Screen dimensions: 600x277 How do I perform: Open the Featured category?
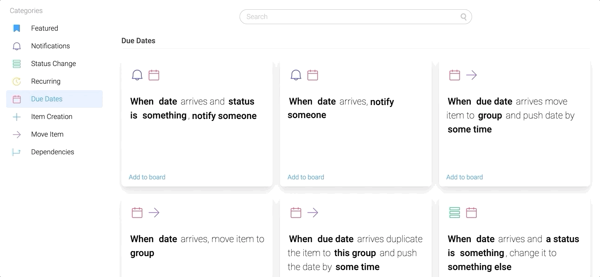pyautogui.click(x=54, y=28)
